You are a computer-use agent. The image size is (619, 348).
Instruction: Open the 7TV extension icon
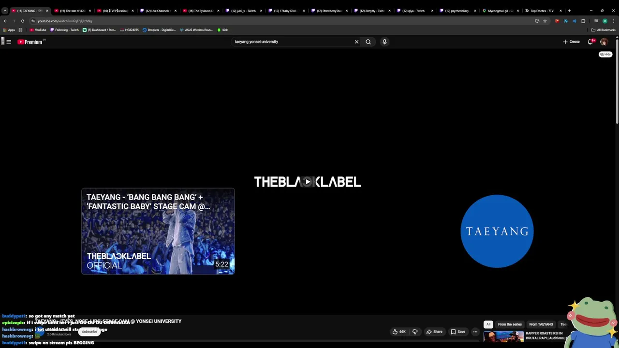565,21
